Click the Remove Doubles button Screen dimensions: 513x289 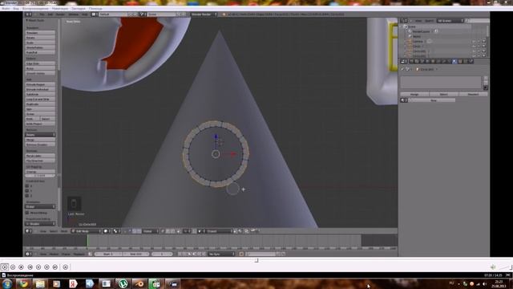tap(40, 144)
